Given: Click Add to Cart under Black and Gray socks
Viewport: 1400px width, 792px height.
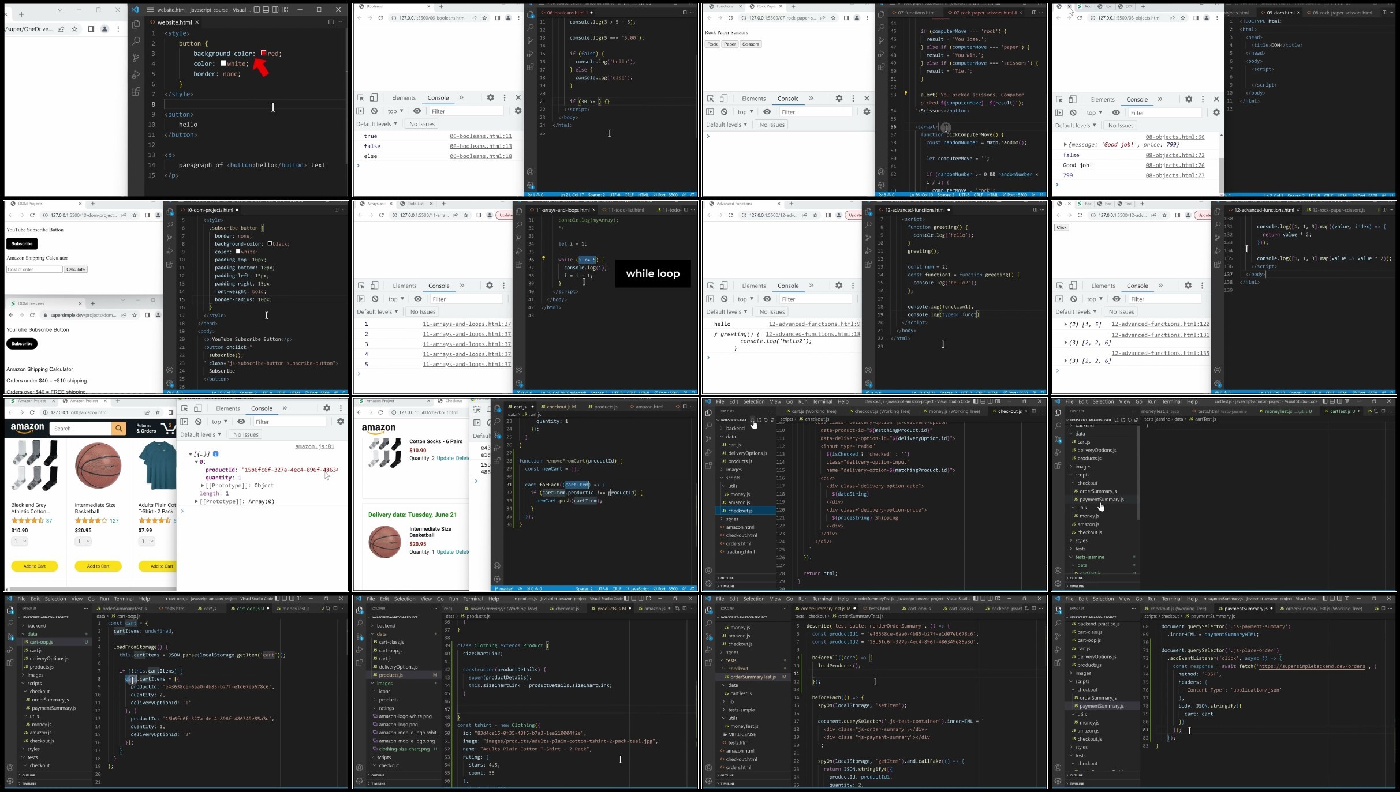Looking at the screenshot, I should click(x=35, y=566).
